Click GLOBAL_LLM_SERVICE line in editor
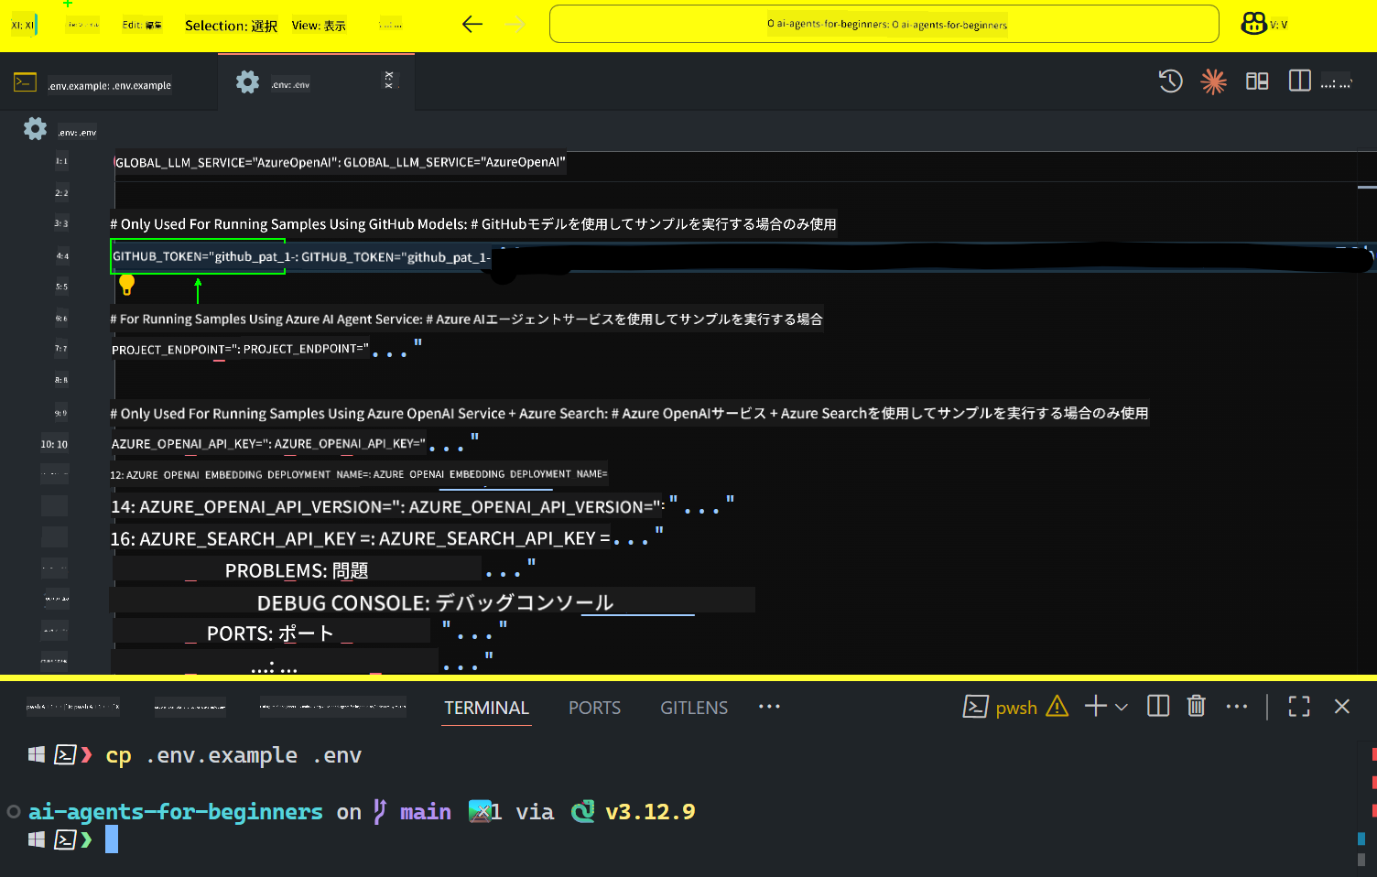 (340, 162)
